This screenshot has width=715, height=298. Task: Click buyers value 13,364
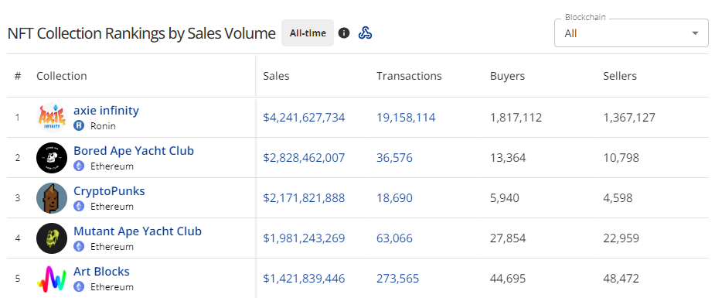point(508,158)
